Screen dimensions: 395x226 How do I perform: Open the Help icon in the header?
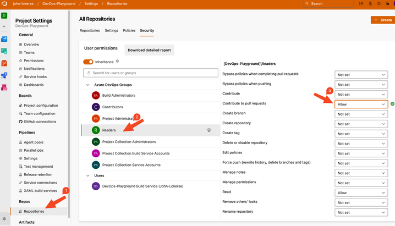[378, 3]
